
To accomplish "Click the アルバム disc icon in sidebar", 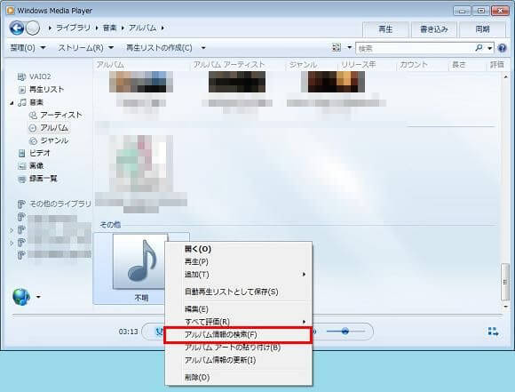I will coord(33,128).
